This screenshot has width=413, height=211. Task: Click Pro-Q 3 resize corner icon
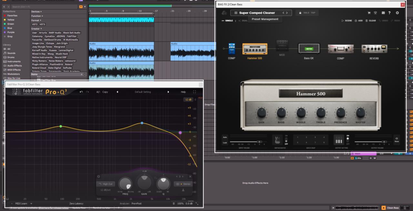(x=197, y=204)
